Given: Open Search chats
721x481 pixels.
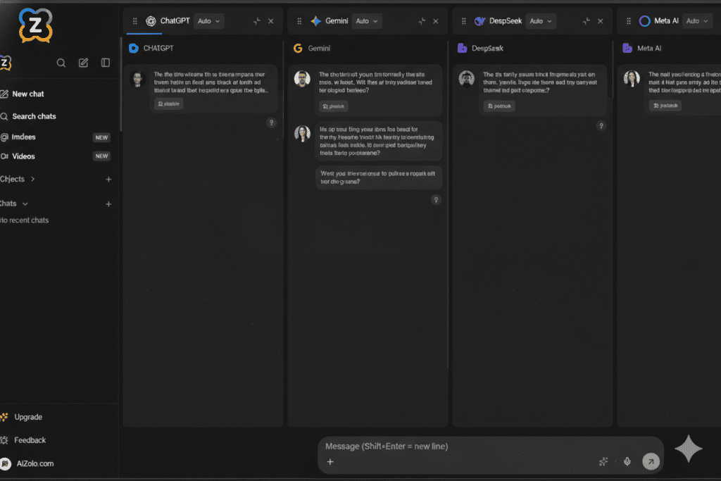Looking at the screenshot, I should pos(34,116).
